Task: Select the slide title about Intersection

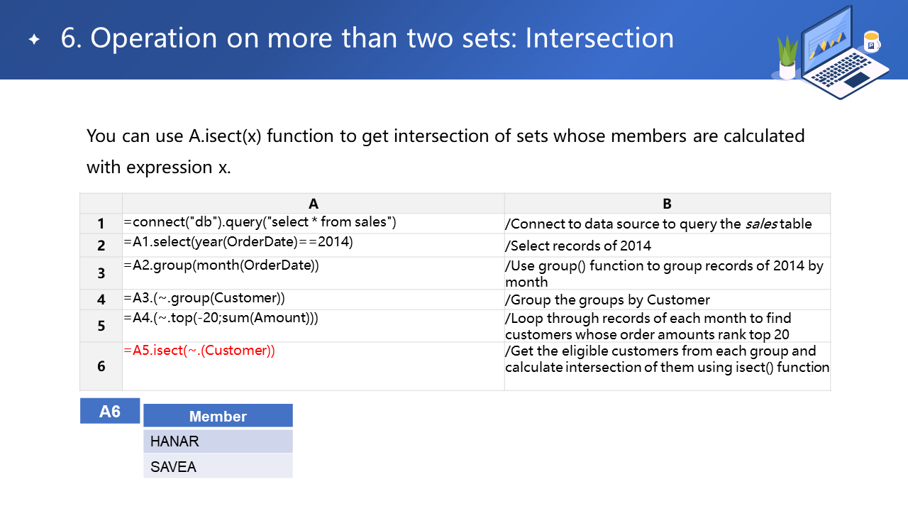Action: [x=367, y=38]
